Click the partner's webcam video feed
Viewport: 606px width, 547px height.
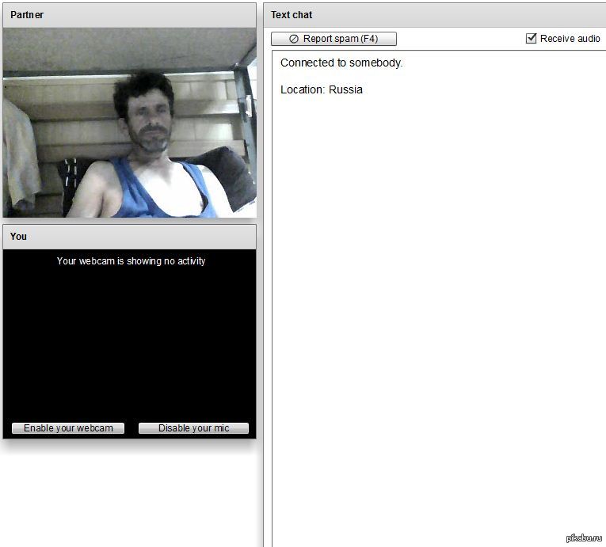pos(129,123)
